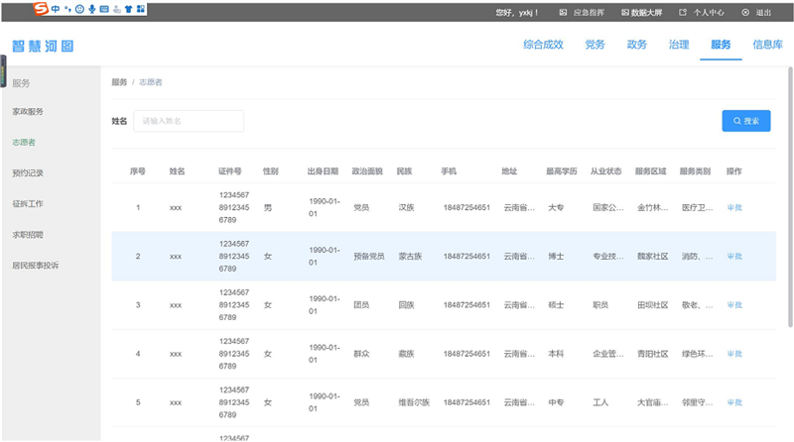Open the Sogou toolbox grid icon

click(x=141, y=9)
